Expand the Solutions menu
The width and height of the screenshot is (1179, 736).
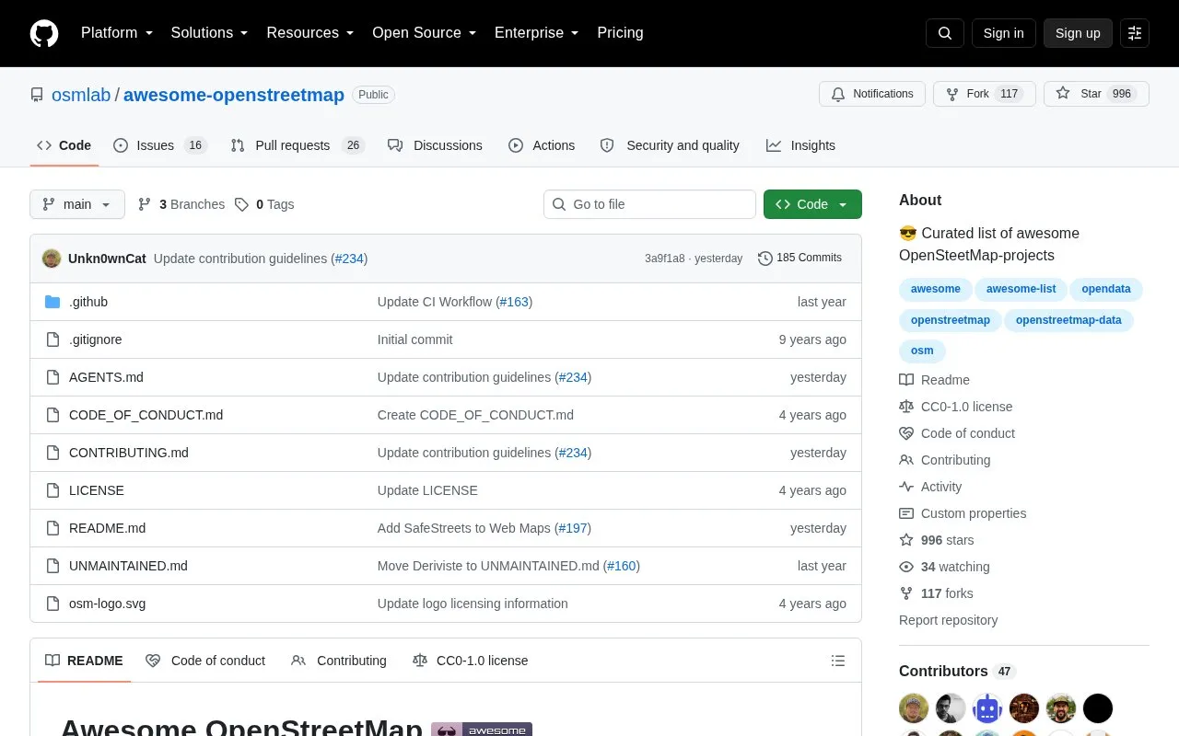[210, 33]
